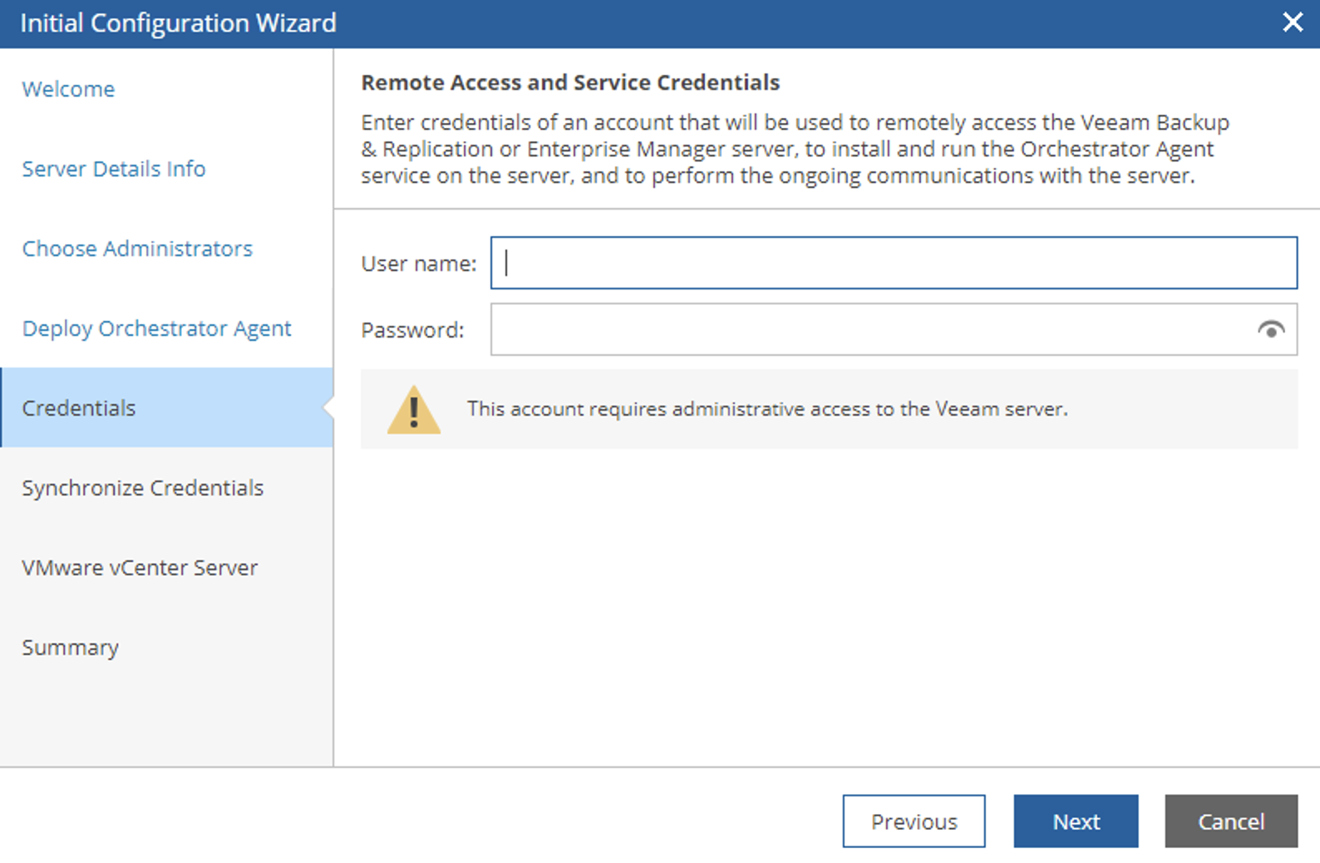Open the Server Details Info step

pyautogui.click(x=114, y=169)
